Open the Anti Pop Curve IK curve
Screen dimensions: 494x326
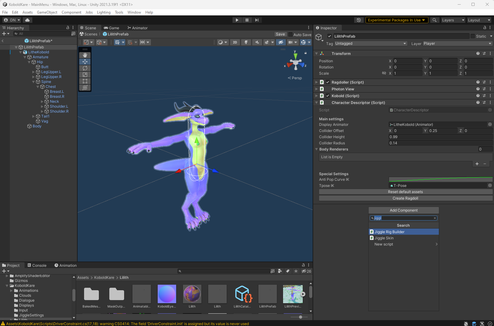(x=441, y=180)
